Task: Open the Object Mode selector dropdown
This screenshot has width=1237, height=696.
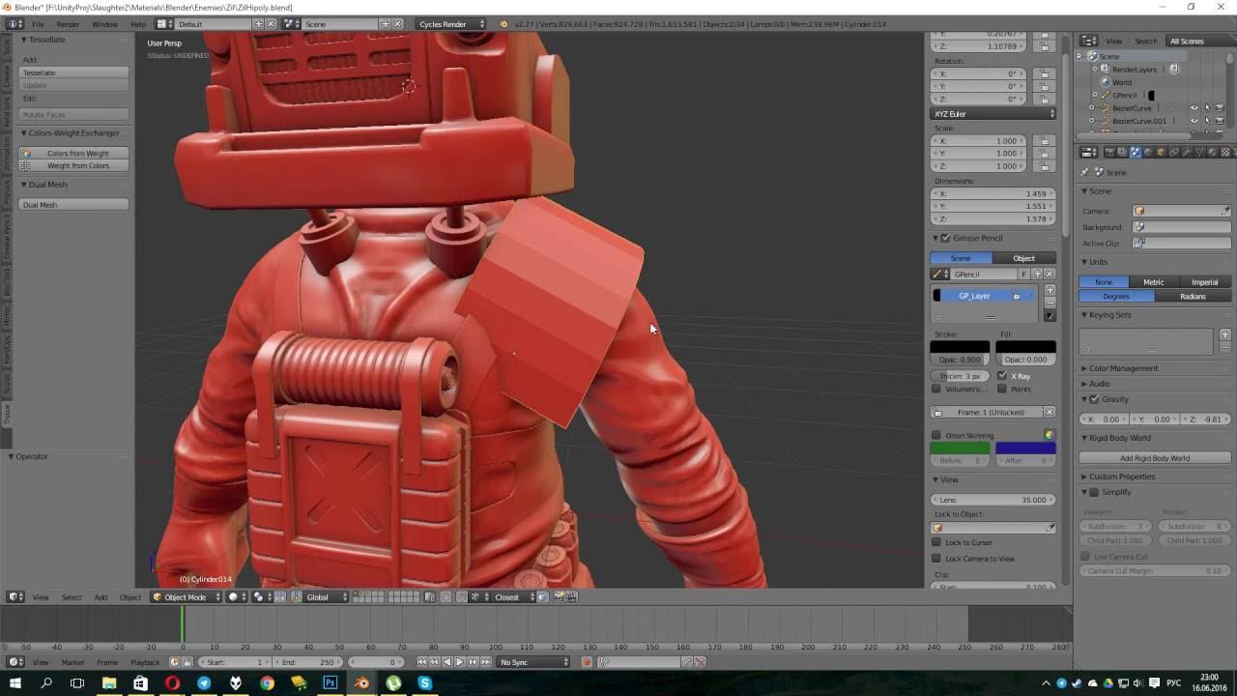Action: point(185,597)
